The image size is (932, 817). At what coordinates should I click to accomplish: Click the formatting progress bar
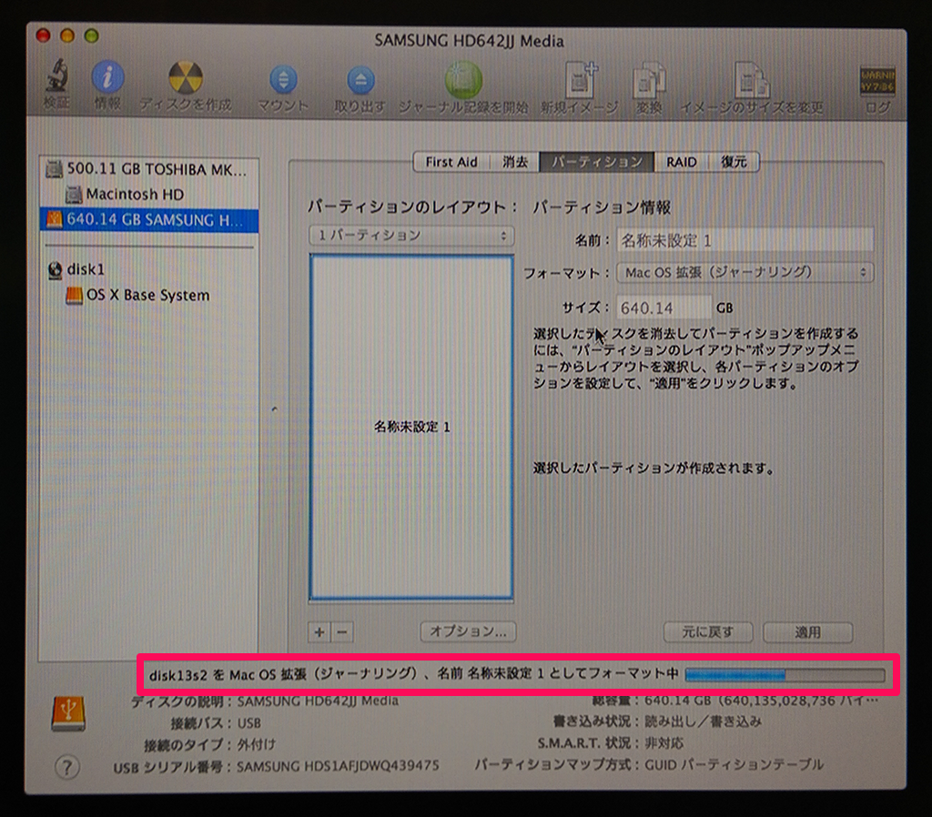784,675
